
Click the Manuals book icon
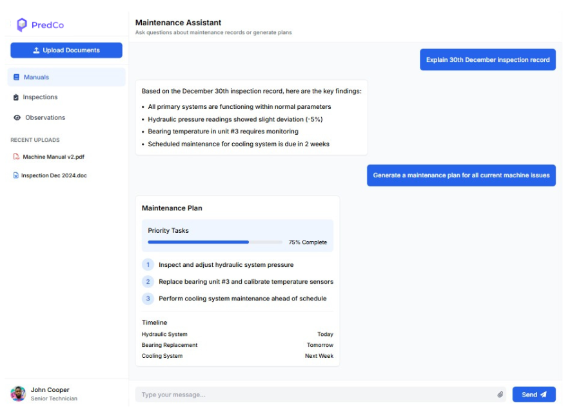click(x=16, y=77)
